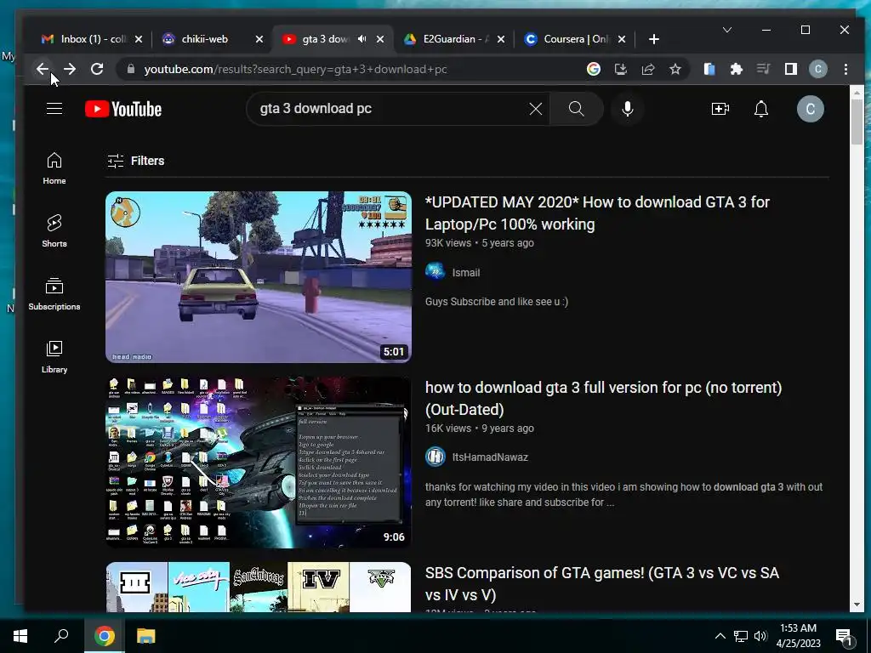Click the lock icon in address bar

131,69
